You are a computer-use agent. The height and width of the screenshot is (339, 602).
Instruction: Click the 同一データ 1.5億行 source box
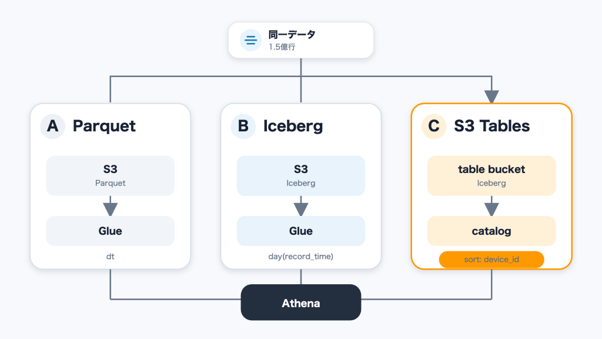point(301,40)
